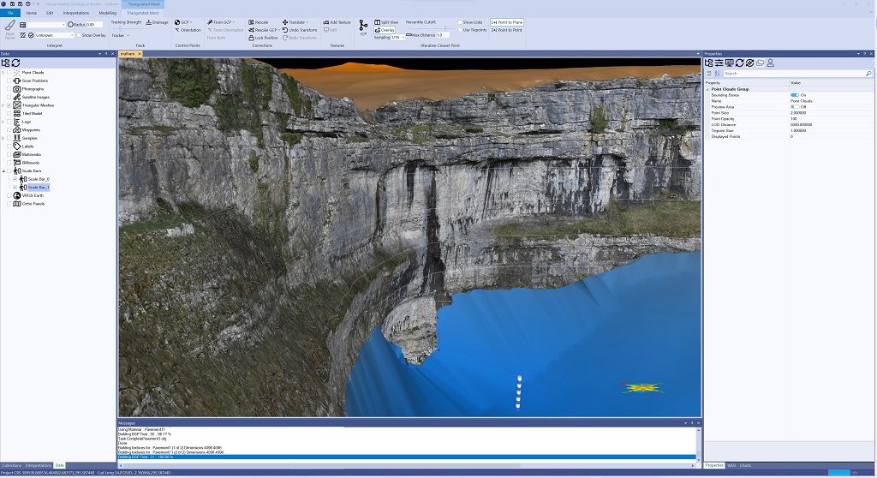The height and width of the screenshot is (478, 877).
Task: Click the Ortho Panels map icon
Action: point(17,204)
